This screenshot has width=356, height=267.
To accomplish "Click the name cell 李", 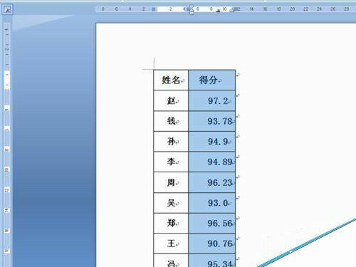I will tap(171, 162).
